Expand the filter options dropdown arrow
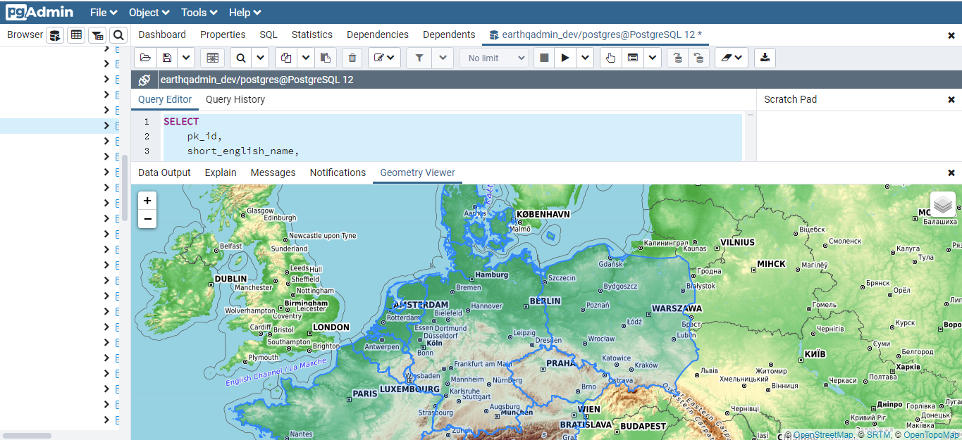Viewport: 962px width, 440px height. click(443, 58)
